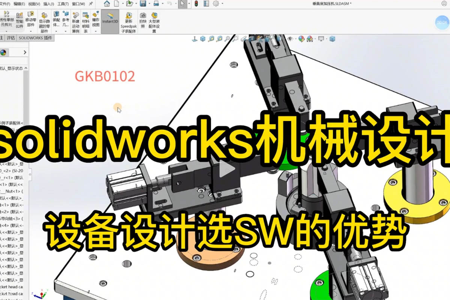Screen dimensions: 450x300
Task: Expand the 爆炸视图 dropdown arrow
Action: [x=96, y=31]
